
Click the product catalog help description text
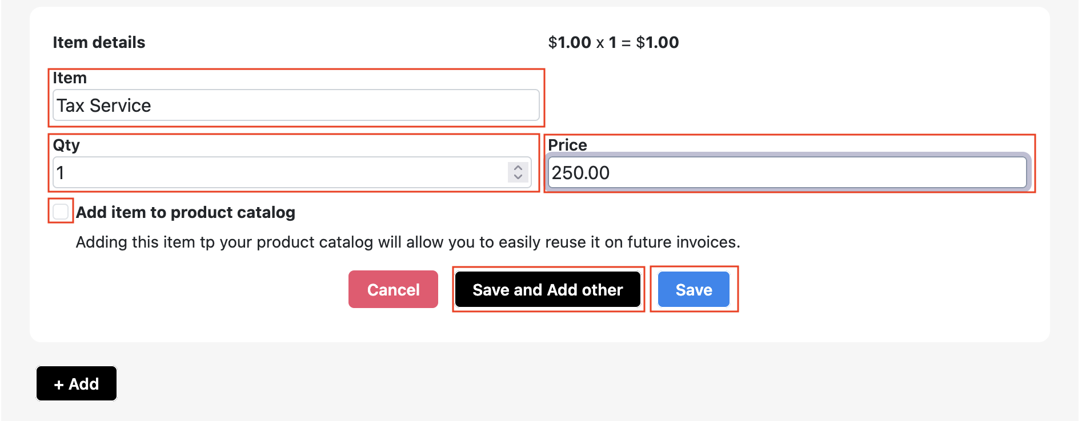click(x=408, y=242)
